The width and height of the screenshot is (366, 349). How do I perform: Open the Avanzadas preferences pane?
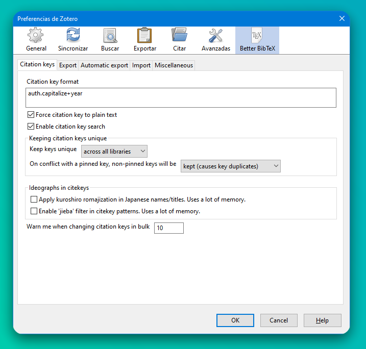click(216, 40)
